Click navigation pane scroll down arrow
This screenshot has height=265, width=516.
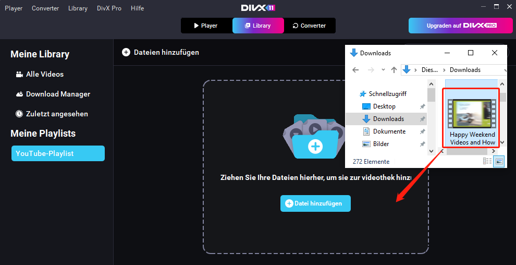point(431,151)
